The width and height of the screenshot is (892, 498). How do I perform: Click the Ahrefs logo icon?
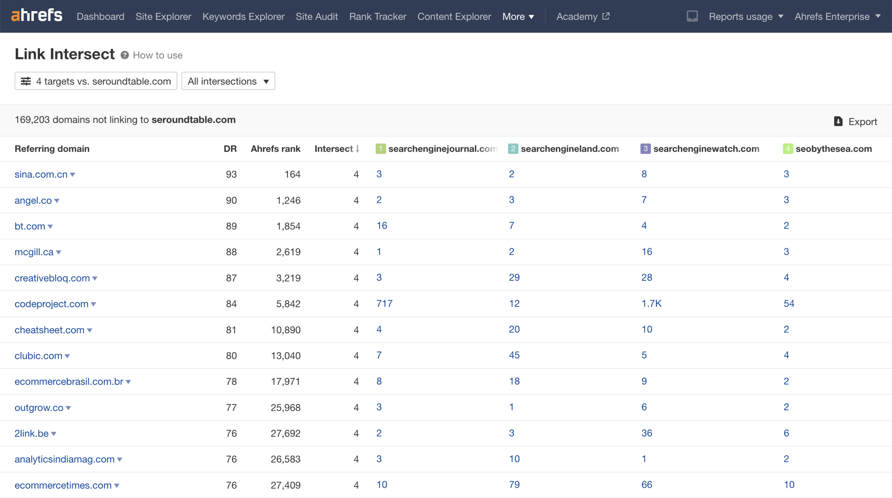tap(37, 17)
